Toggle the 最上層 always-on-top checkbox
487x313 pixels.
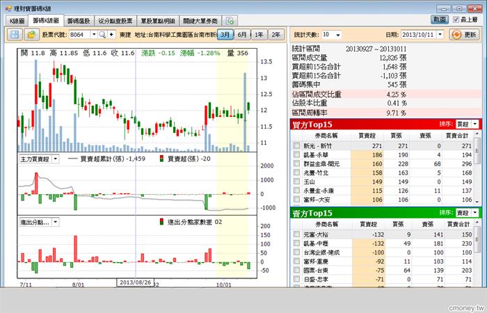(x=456, y=19)
